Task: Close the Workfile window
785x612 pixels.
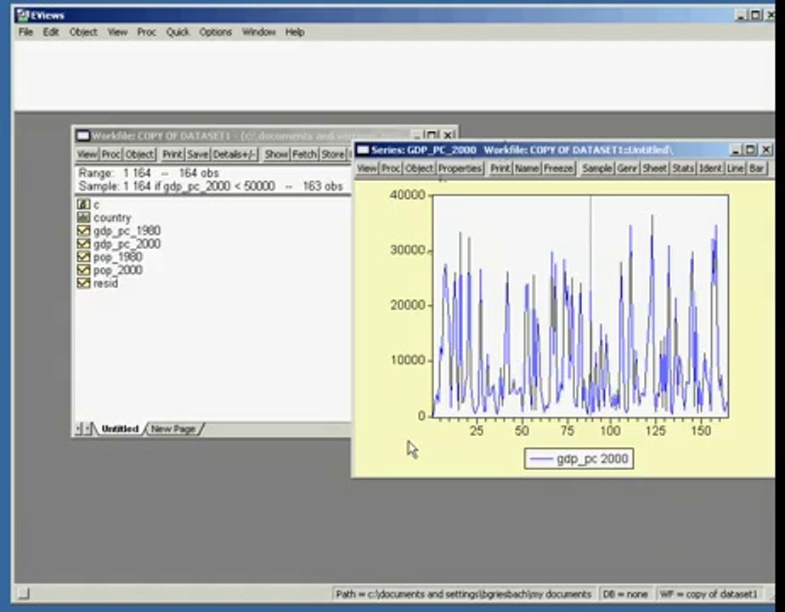Action: coord(448,135)
